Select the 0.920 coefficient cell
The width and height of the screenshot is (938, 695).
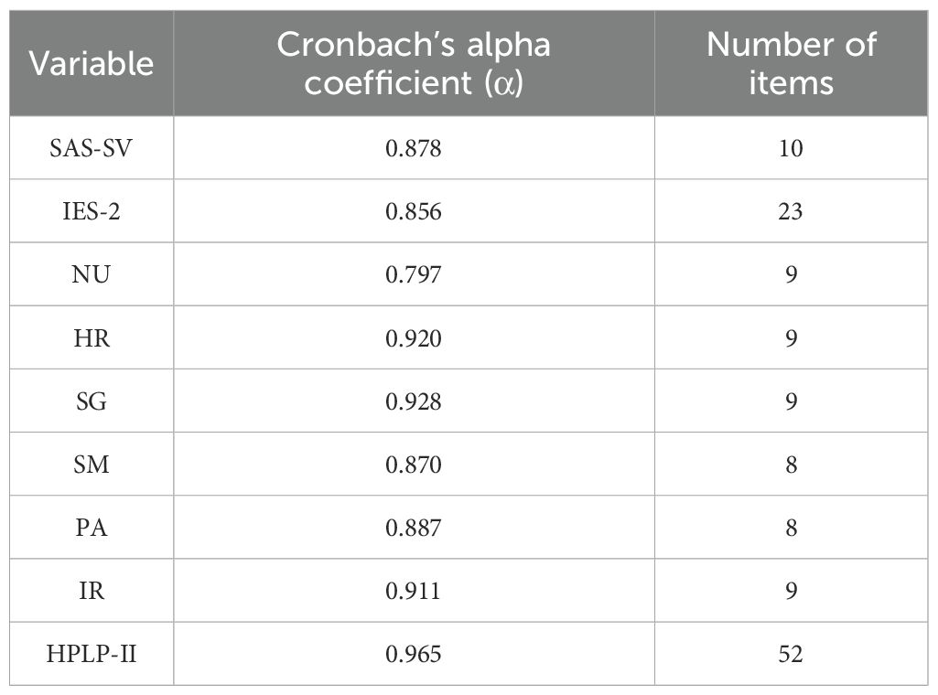click(414, 338)
